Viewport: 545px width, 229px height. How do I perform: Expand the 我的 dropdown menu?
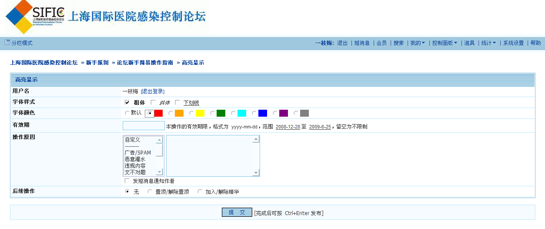pyautogui.click(x=418, y=43)
